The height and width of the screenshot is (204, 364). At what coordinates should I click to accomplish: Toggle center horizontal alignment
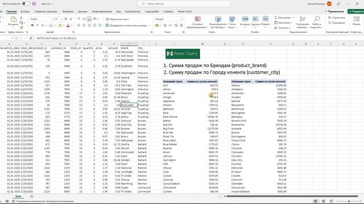click(x=84, y=25)
